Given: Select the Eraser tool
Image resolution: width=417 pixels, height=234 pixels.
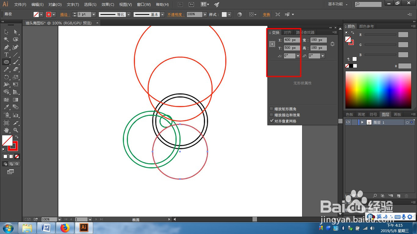Looking at the screenshot, I should [15, 69].
